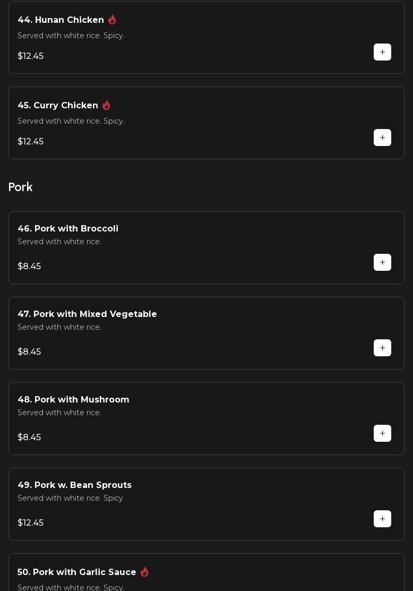Click the $8.45 price of Pork with Broccoli
Screen dimensions: 413x591
(29, 266)
